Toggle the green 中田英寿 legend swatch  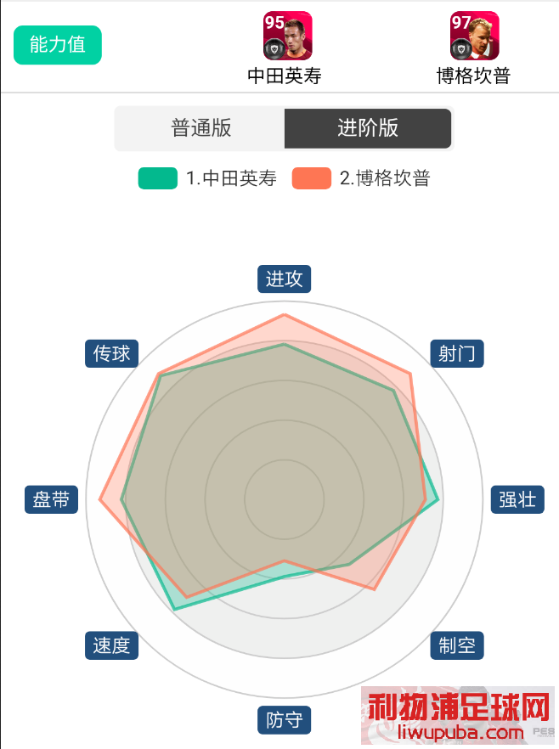(158, 178)
